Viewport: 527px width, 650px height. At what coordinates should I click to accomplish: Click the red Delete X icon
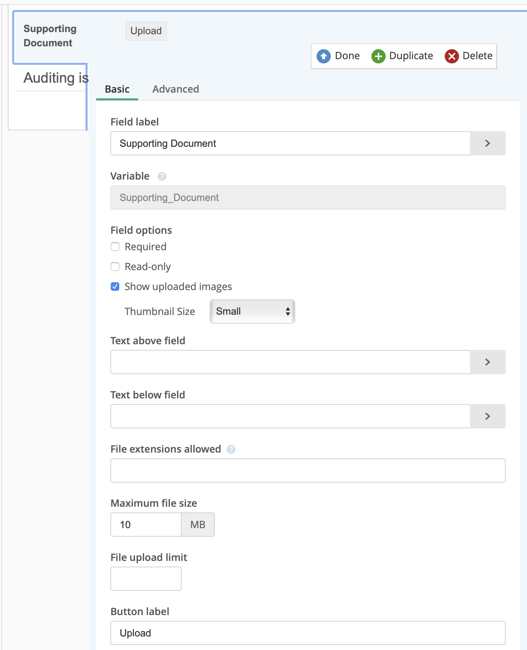pos(452,56)
